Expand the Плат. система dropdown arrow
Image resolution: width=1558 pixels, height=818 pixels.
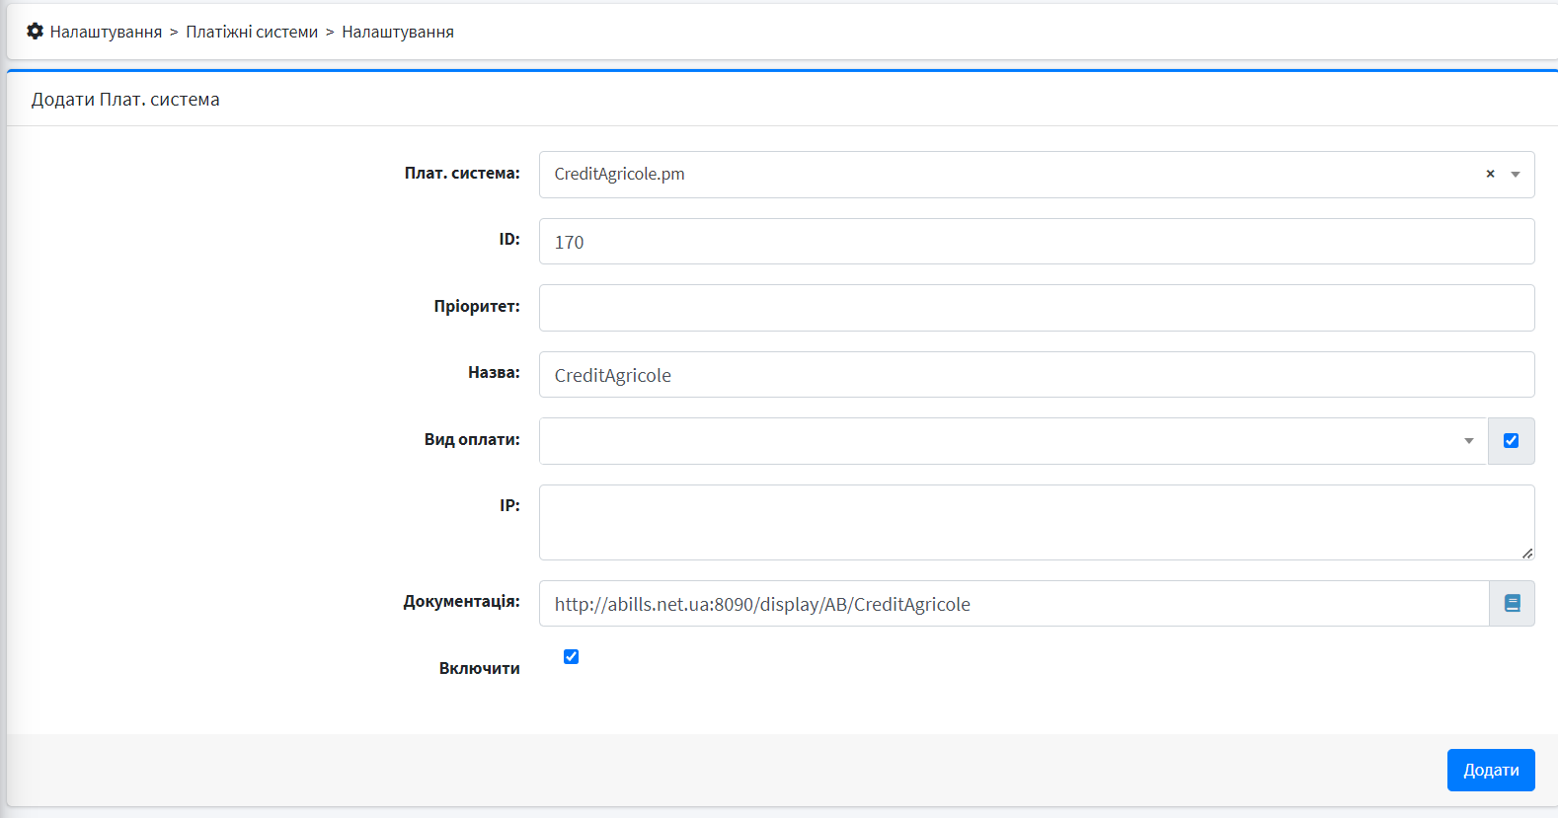1516,175
